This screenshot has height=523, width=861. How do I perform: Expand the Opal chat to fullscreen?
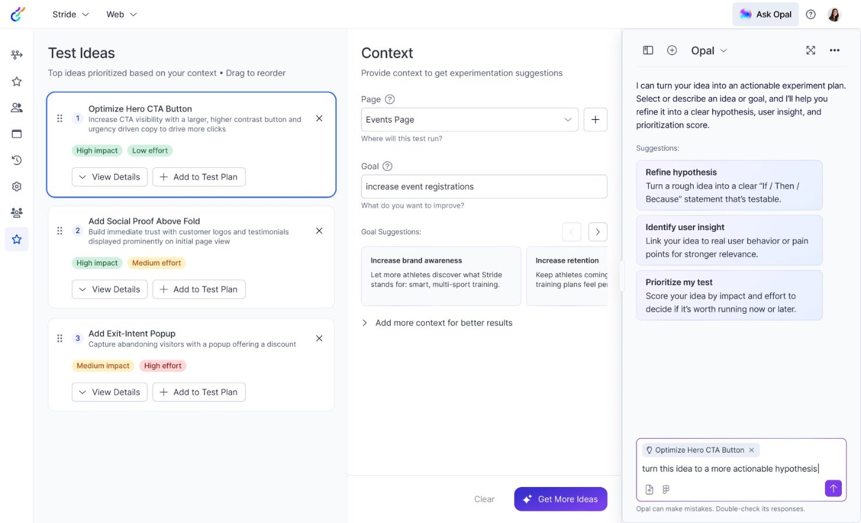tap(810, 51)
